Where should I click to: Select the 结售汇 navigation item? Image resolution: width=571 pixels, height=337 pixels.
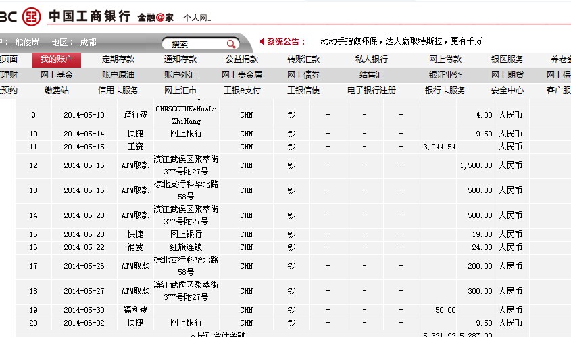click(x=372, y=75)
